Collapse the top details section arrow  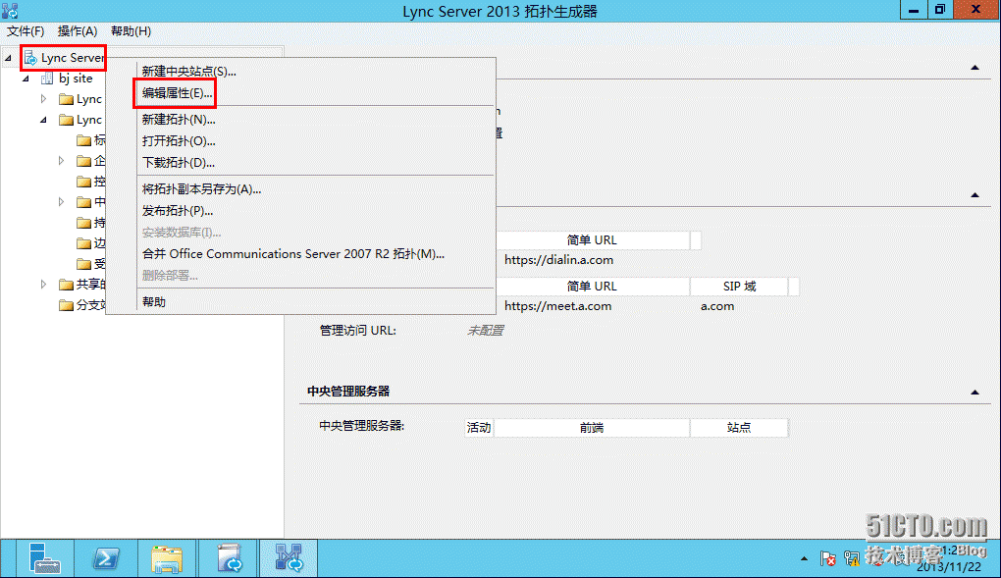975,68
